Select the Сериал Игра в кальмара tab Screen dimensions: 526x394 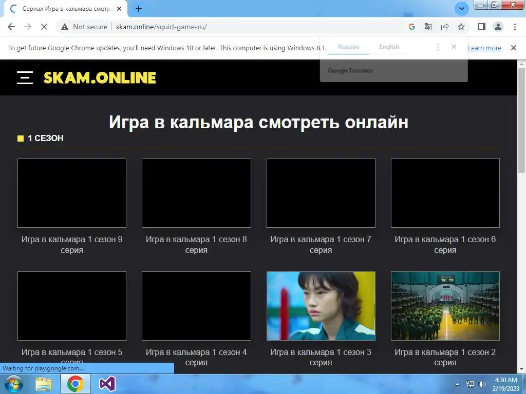[66, 9]
